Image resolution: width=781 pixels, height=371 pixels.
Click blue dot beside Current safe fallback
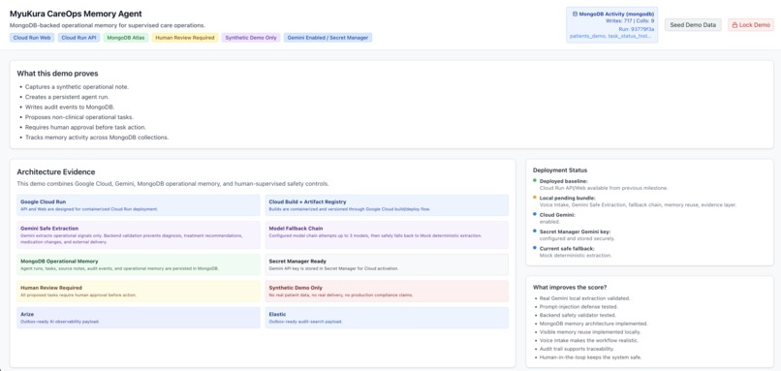coord(535,248)
